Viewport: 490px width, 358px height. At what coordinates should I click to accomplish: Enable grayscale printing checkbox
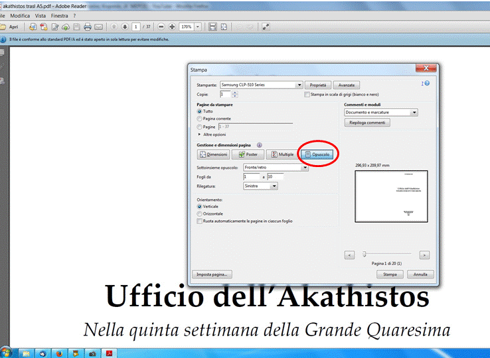point(307,95)
